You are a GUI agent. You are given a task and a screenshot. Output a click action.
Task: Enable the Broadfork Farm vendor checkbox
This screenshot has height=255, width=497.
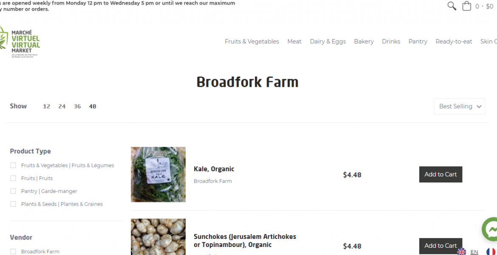[x=13, y=252]
